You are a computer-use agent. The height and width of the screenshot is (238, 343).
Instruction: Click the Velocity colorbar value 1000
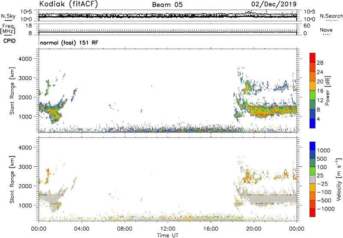[324, 150]
